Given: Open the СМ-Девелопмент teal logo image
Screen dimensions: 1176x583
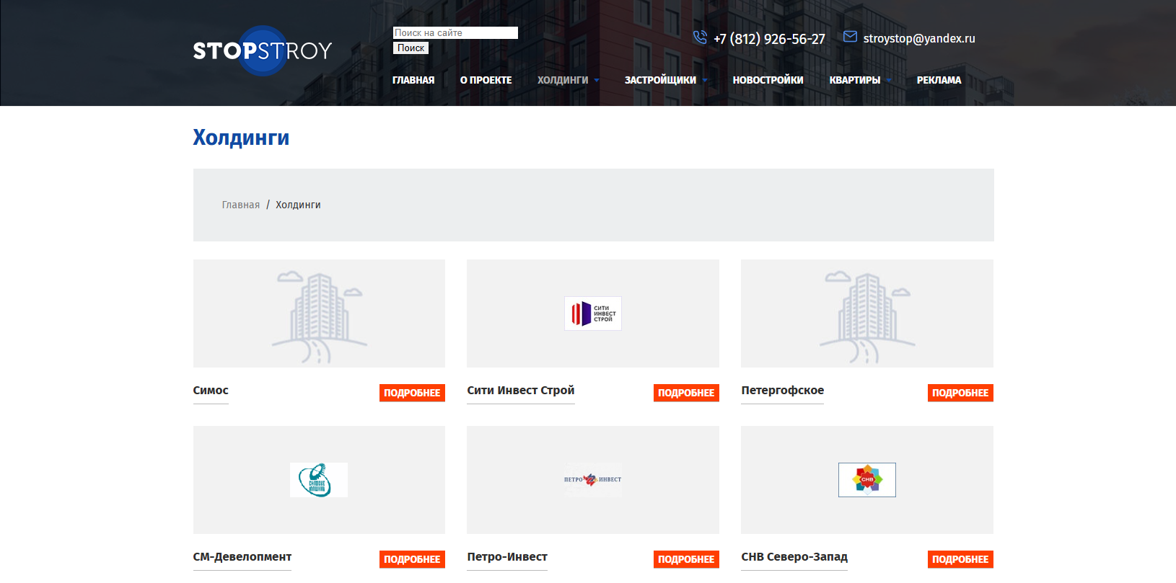Looking at the screenshot, I should (319, 480).
